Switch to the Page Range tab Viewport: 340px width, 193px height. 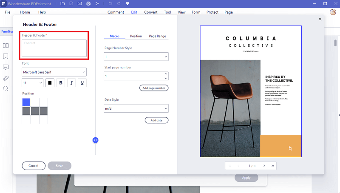[157, 36]
